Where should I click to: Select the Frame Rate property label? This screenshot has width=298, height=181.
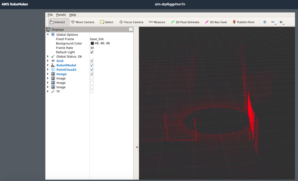[x=64, y=48]
